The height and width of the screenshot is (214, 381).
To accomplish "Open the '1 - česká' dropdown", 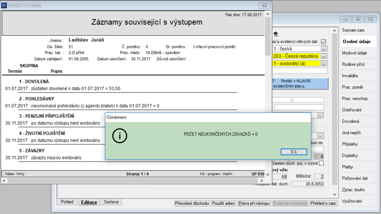I will 324,49.
